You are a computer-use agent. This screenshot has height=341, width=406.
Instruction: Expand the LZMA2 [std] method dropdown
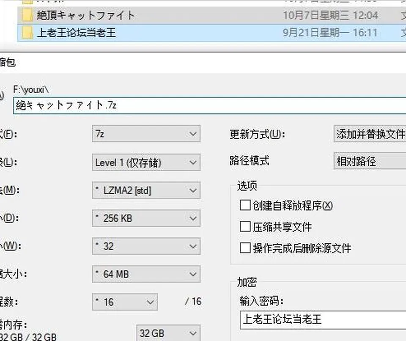point(146,190)
